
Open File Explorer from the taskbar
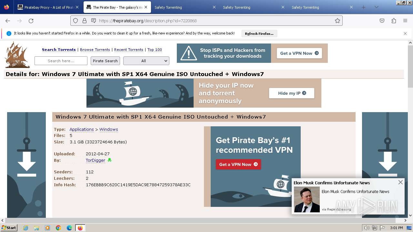(36, 228)
